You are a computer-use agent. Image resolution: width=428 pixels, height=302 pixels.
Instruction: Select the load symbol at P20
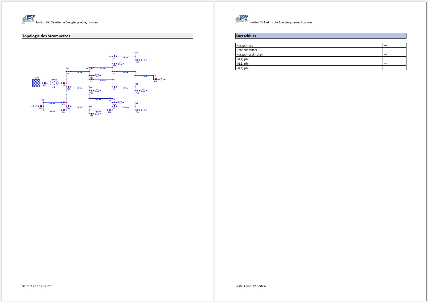tap(97, 114)
